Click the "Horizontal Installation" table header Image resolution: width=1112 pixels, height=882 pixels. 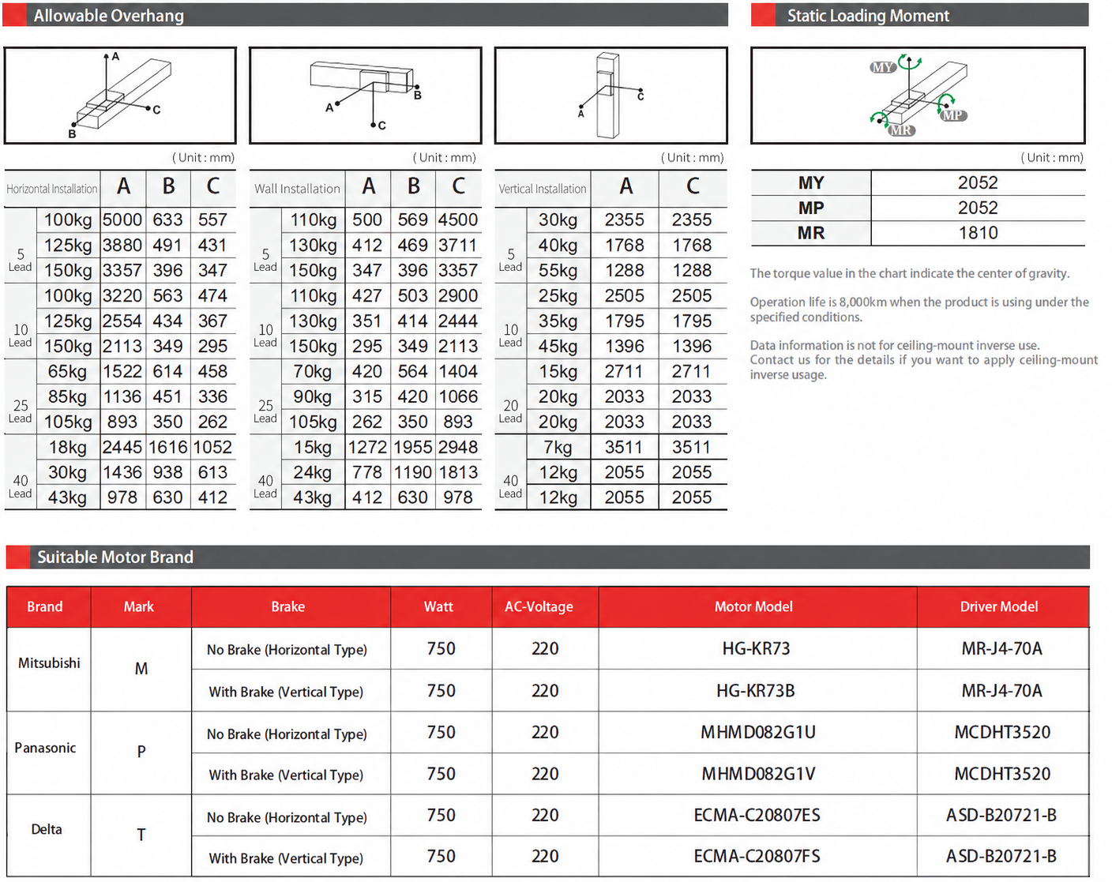[52, 189]
